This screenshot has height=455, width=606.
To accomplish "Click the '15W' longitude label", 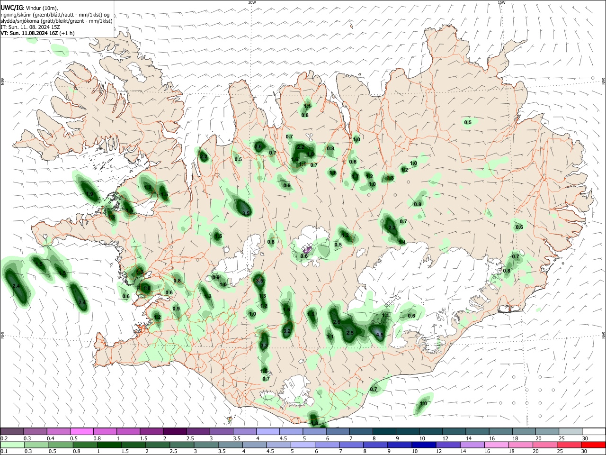I will coord(501,2).
